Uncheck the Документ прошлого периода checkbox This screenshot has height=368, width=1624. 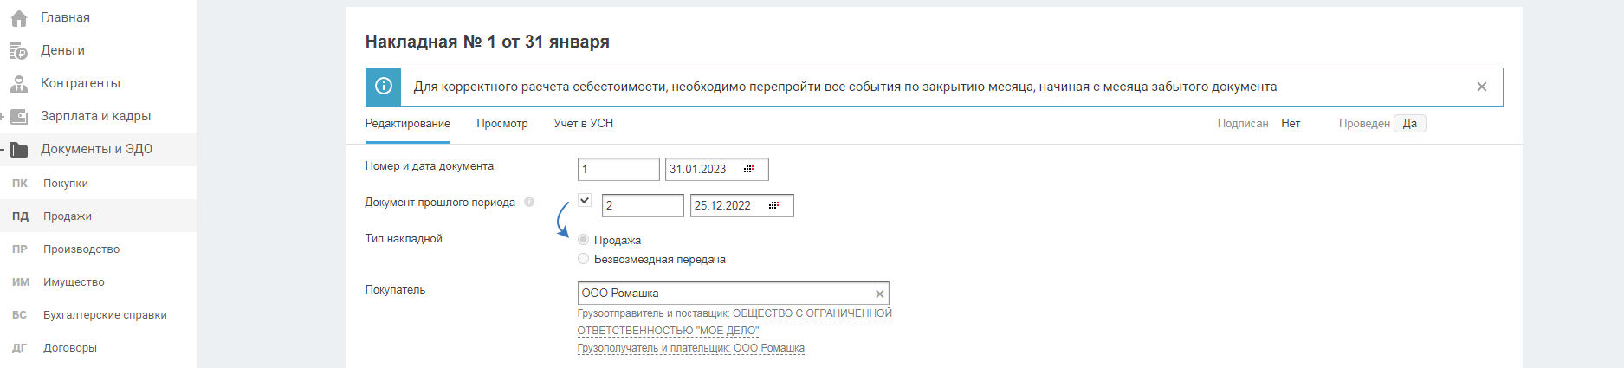point(585,201)
